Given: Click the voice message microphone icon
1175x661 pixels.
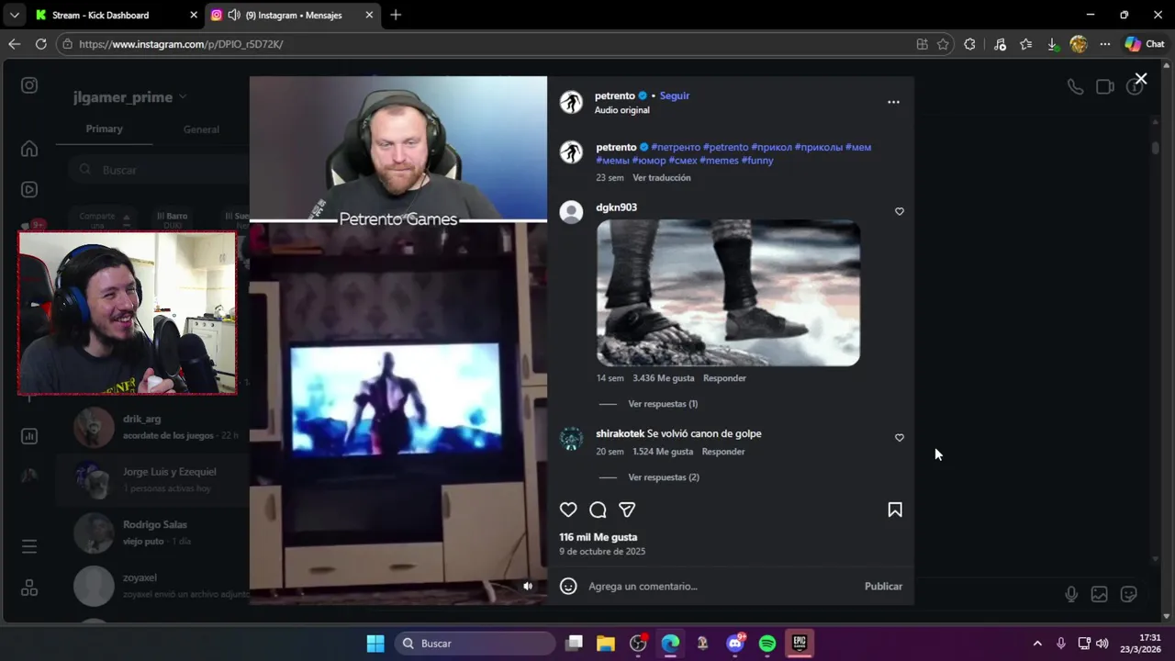Looking at the screenshot, I should coord(1071,594).
